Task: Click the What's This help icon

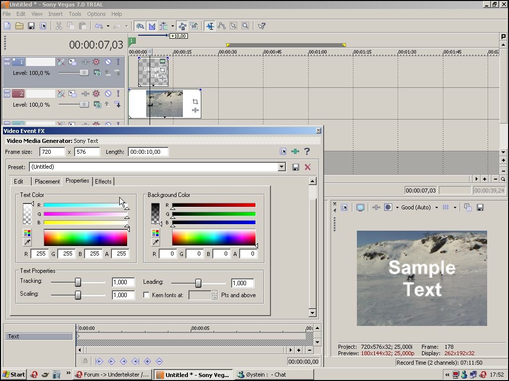Action: tap(261, 26)
